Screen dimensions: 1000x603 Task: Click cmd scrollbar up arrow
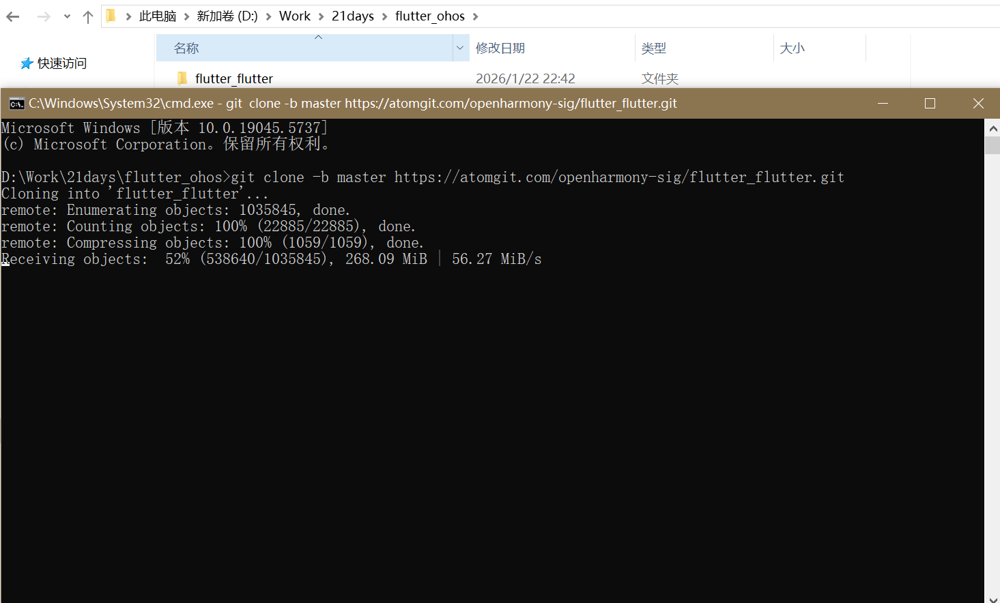(x=992, y=128)
